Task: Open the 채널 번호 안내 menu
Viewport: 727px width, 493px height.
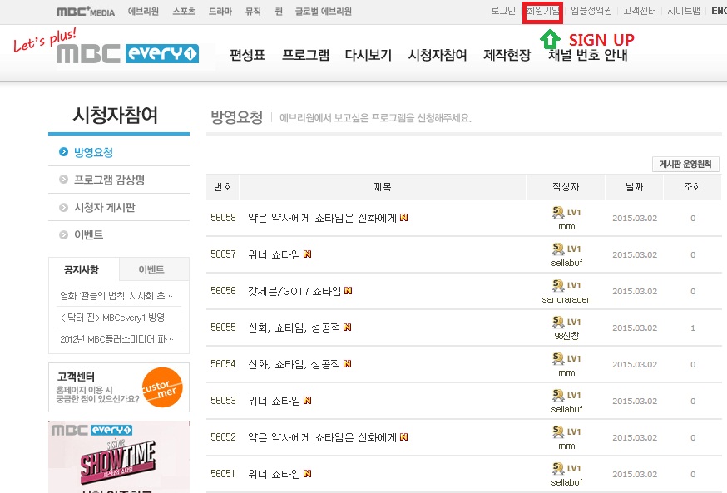Action: pyautogui.click(x=587, y=55)
